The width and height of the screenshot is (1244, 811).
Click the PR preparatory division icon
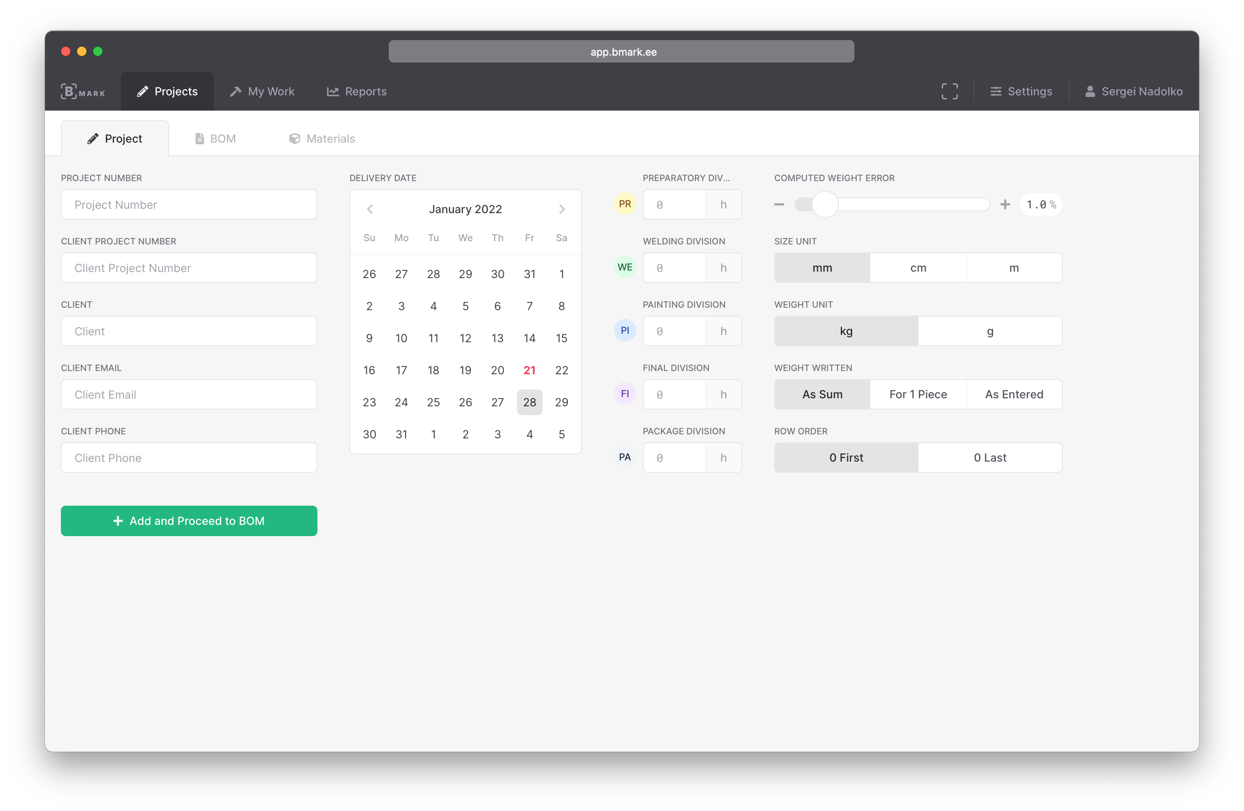pyautogui.click(x=625, y=204)
